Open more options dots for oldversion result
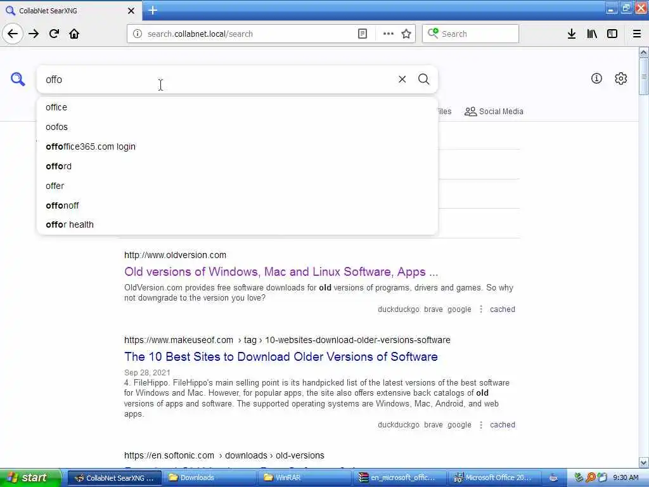Image resolution: width=649 pixels, height=487 pixels. [x=481, y=309]
